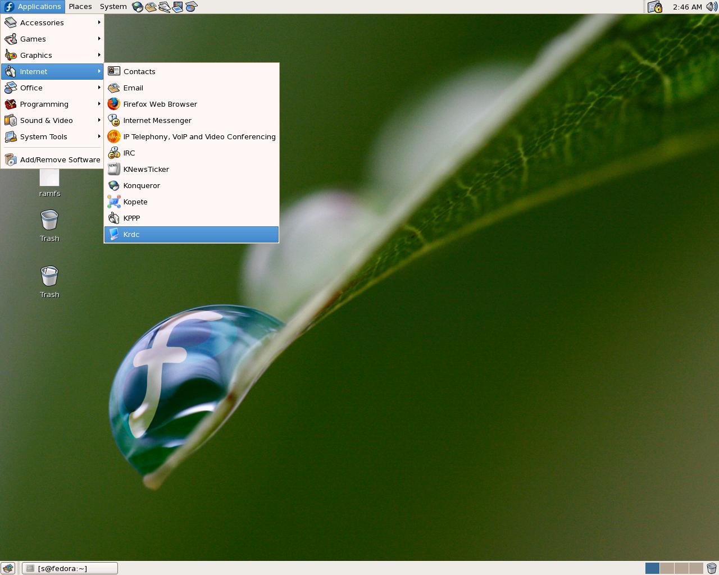Open the volume speaker icon
The height and width of the screenshot is (575, 719).
(x=711, y=7)
